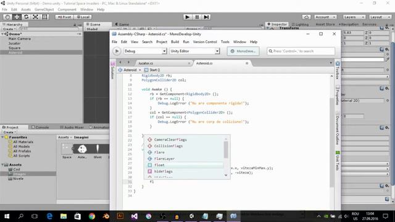This screenshot has height=222, width=395.
Task: Switch to the Lighting tab
Action: (300, 25)
